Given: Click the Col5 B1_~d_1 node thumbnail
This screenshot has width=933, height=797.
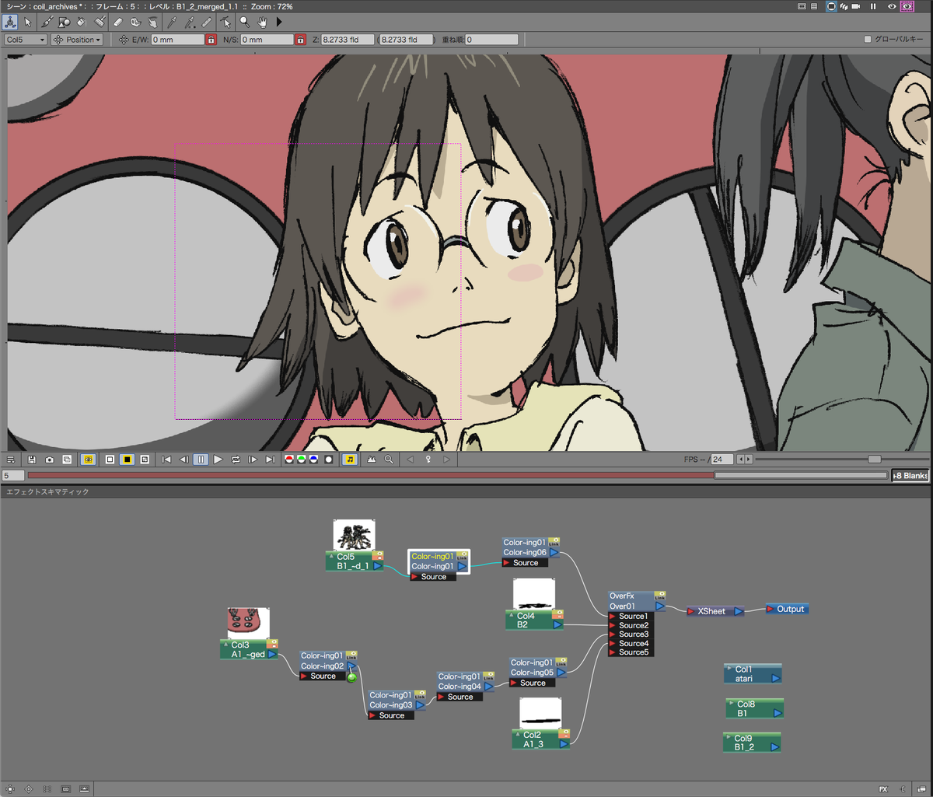Looking at the screenshot, I should (x=355, y=535).
